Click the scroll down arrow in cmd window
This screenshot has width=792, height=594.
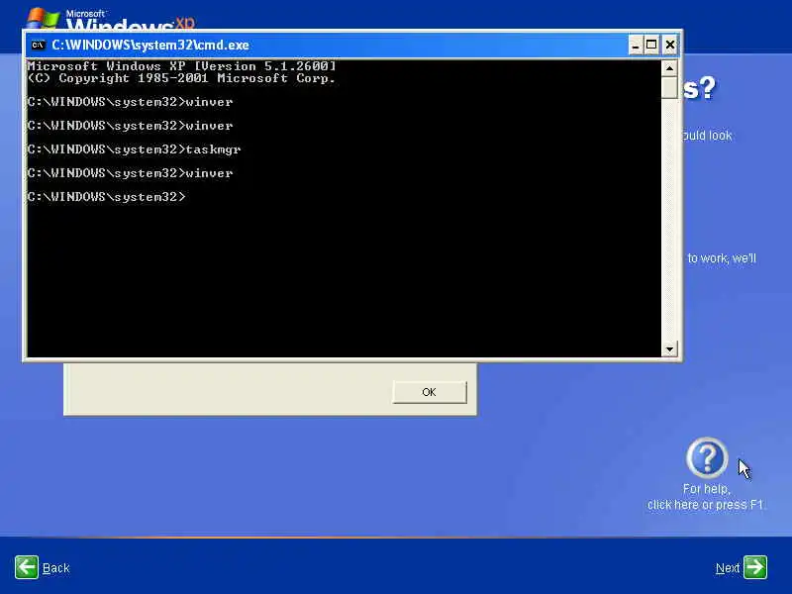point(669,348)
